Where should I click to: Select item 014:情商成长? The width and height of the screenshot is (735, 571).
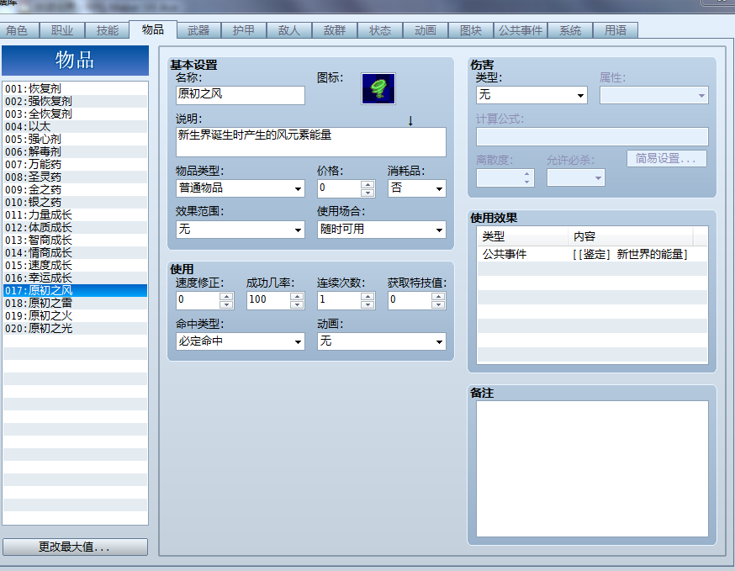[x=75, y=252]
